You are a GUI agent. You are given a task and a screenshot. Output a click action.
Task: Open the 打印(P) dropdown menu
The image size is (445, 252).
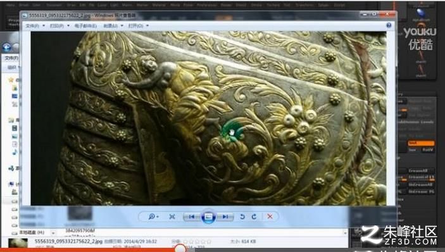pyautogui.click(x=60, y=26)
